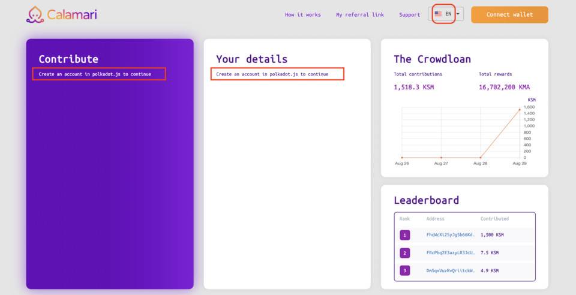
Task: Select the 7.5 KSM contribution value
Action: coord(490,253)
